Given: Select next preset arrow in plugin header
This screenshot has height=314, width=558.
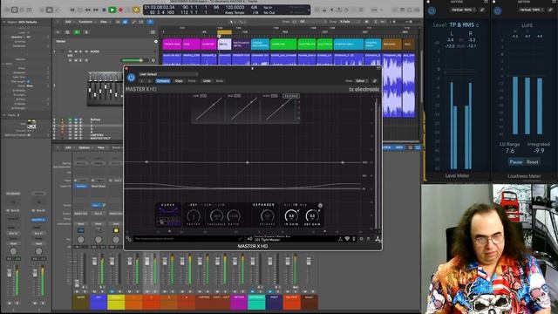Looking at the screenshot, I should click(x=149, y=81).
